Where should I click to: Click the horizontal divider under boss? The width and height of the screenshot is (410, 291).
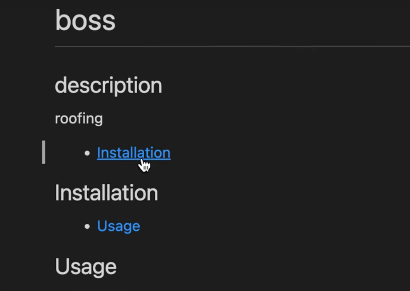point(232,47)
